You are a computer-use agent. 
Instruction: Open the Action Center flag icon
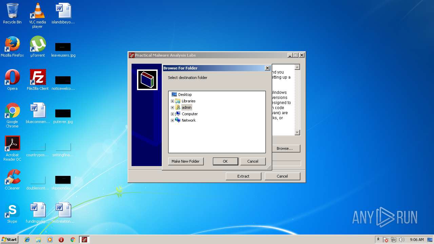(386, 240)
